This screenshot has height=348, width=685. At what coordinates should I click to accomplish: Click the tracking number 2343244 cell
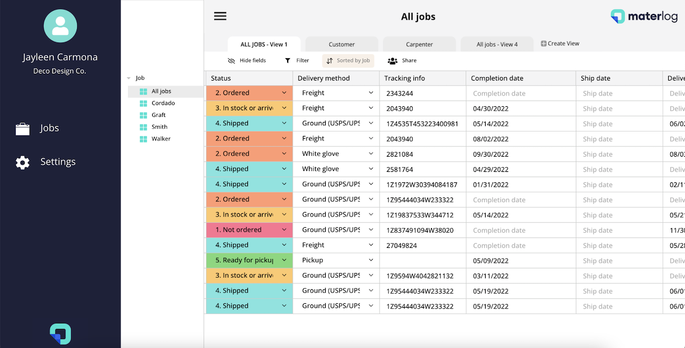[400, 93]
